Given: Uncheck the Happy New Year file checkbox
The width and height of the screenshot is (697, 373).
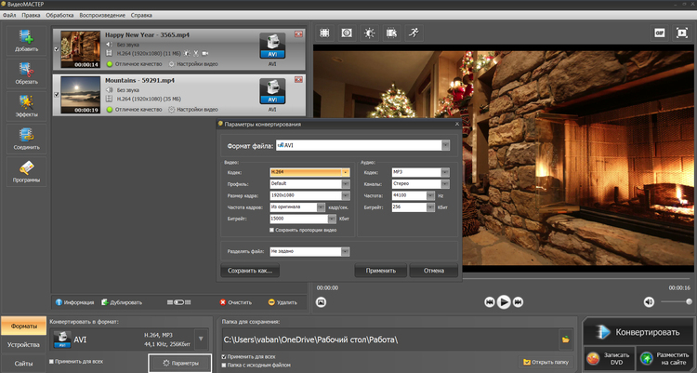Looking at the screenshot, I should pos(57,49).
